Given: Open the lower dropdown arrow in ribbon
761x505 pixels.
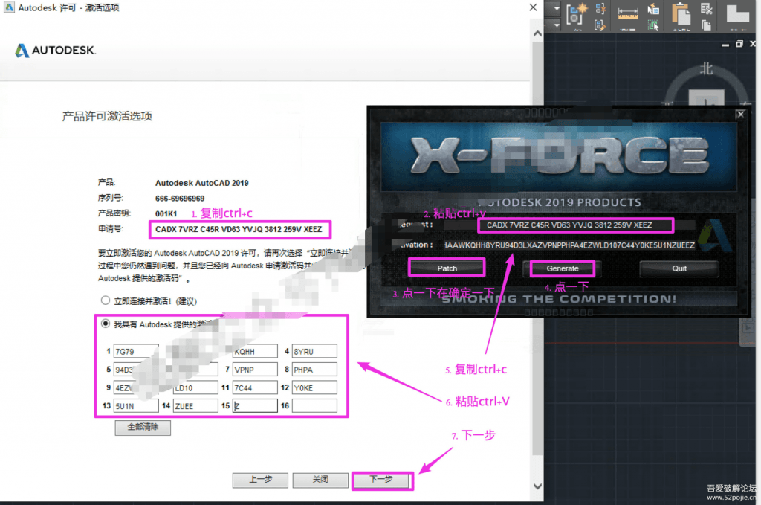Looking at the screenshot, I should [557, 25].
